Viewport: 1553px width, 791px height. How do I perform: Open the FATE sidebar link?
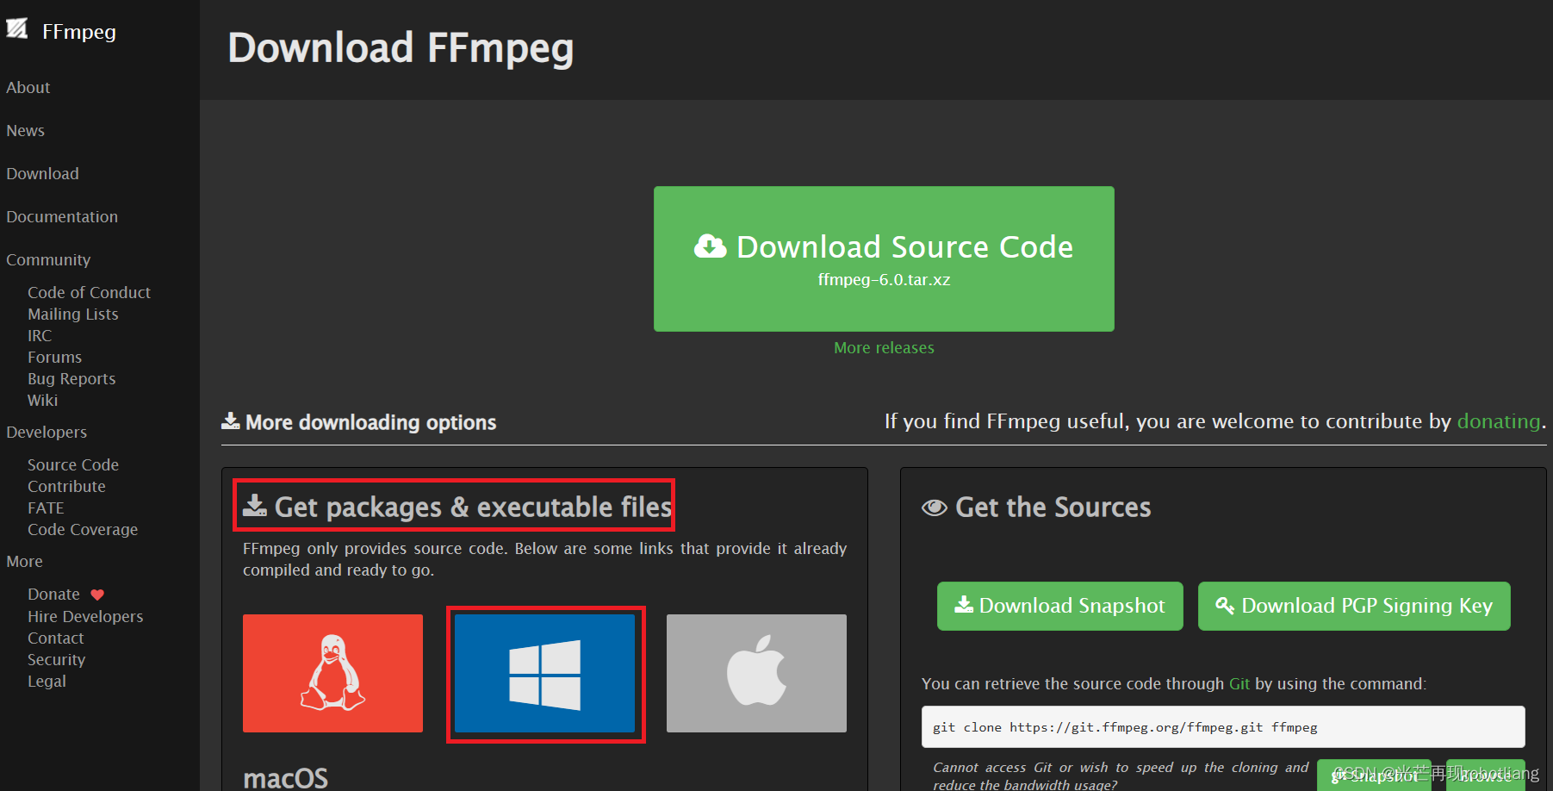click(x=46, y=508)
